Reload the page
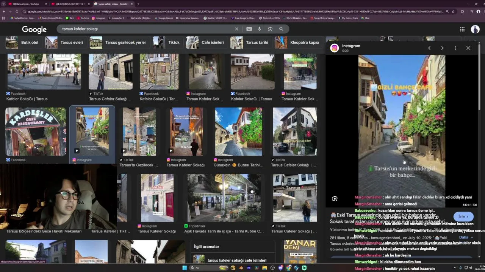485x272 pixels. 17,11
